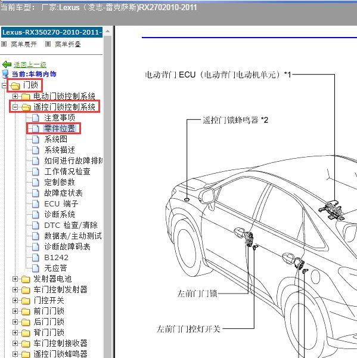Open the B1242 fault code page
This screenshot has height=358, width=357.
pos(57,258)
